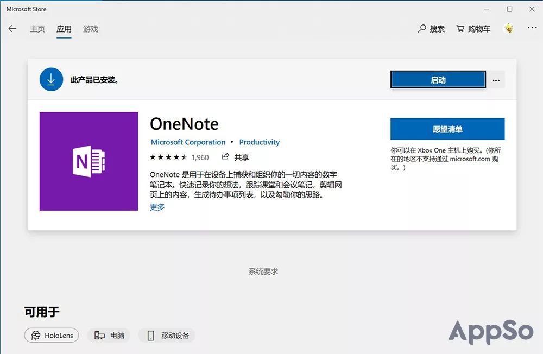
Task: Select the 电脑 device chip
Action: (109, 336)
